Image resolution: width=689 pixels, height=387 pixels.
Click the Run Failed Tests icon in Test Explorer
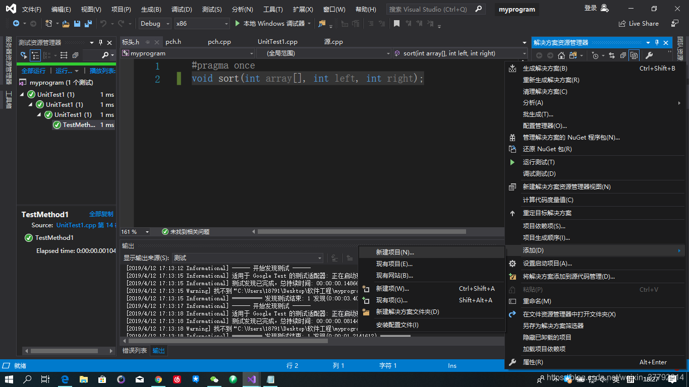tap(24, 55)
